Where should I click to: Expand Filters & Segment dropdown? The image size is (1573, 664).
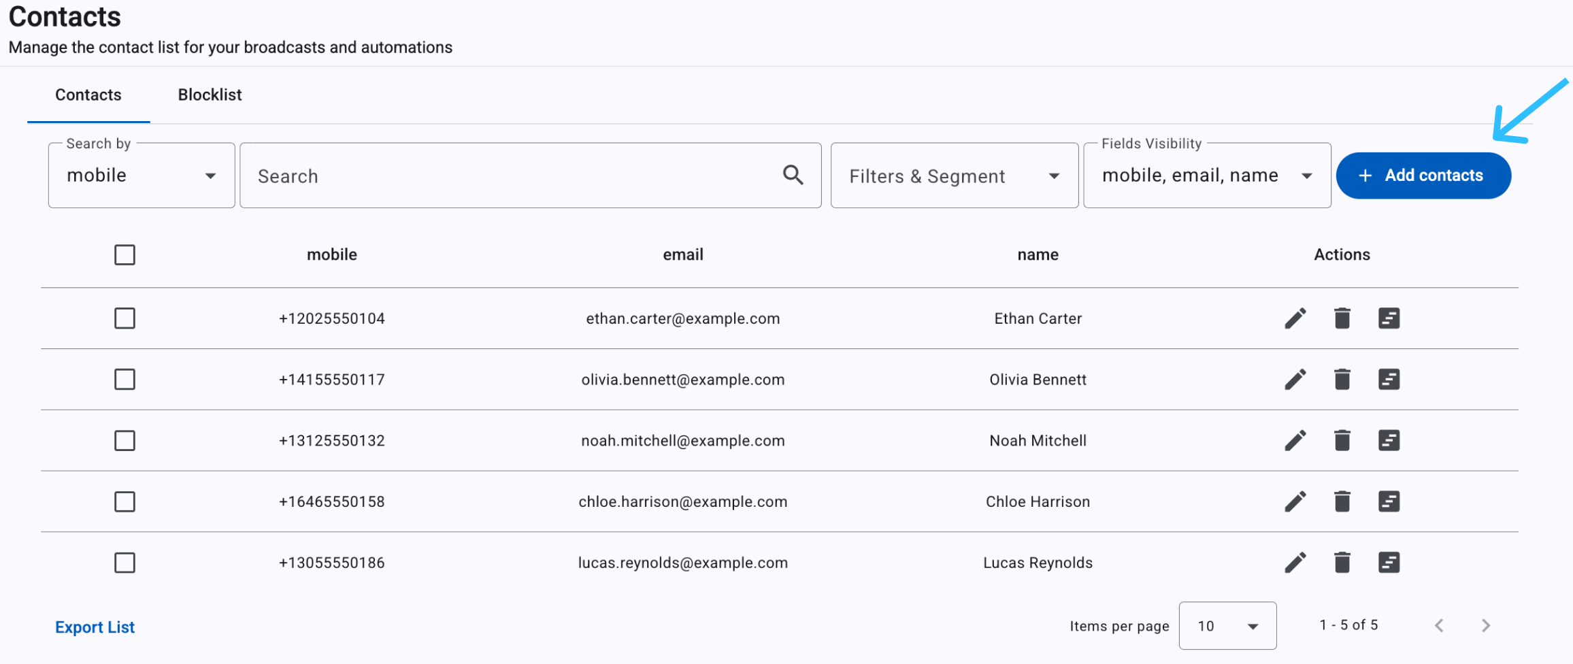pos(955,176)
